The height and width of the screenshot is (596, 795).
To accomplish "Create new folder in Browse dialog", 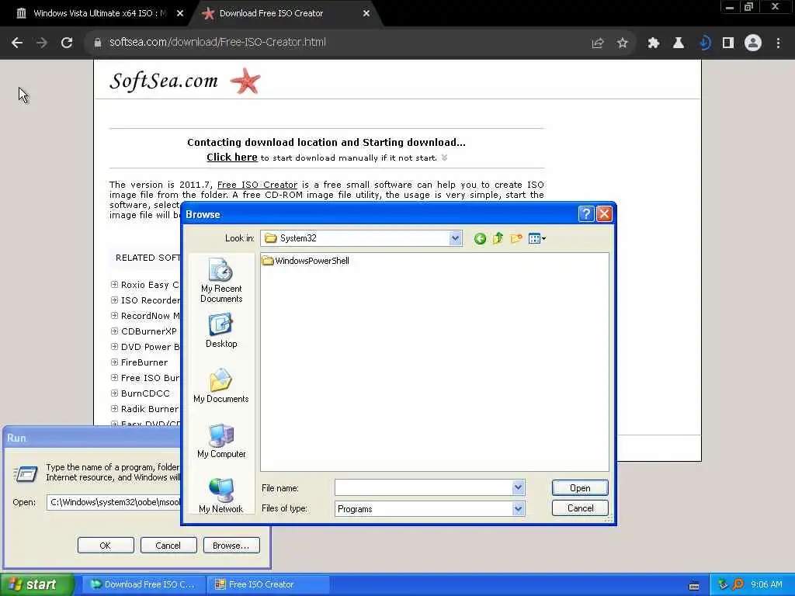I will coord(516,238).
